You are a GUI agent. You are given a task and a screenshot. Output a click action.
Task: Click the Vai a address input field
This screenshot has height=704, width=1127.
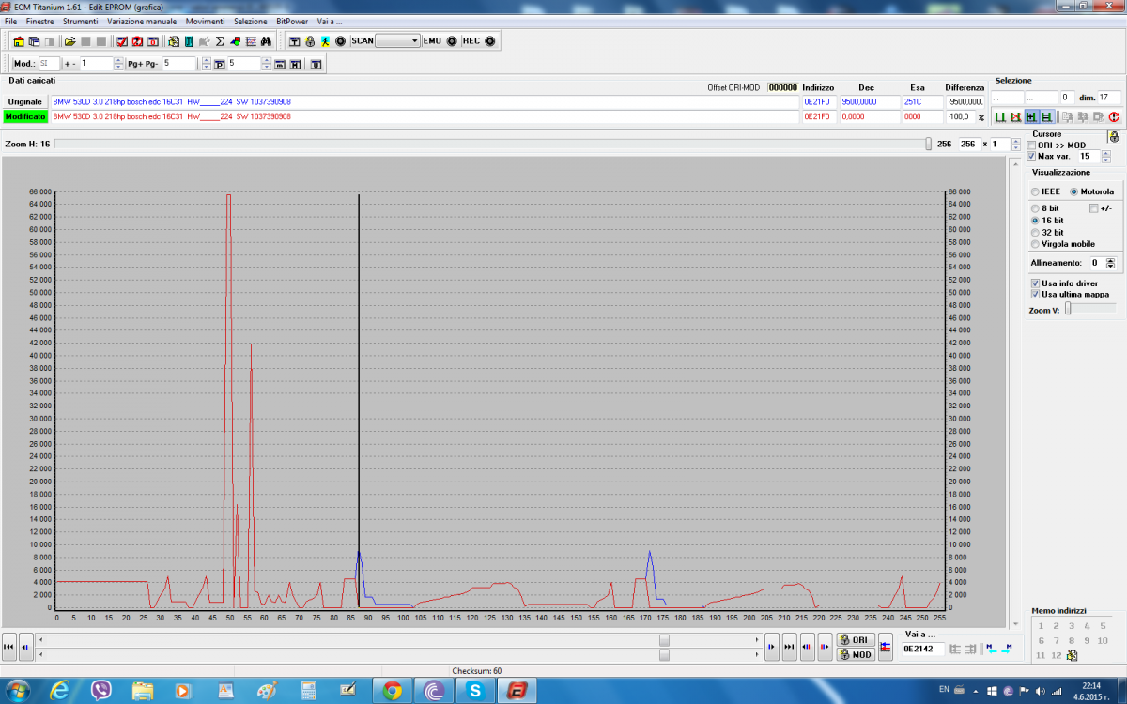[922, 649]
